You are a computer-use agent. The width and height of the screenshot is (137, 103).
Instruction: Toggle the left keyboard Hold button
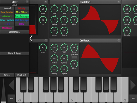(11, 98)
